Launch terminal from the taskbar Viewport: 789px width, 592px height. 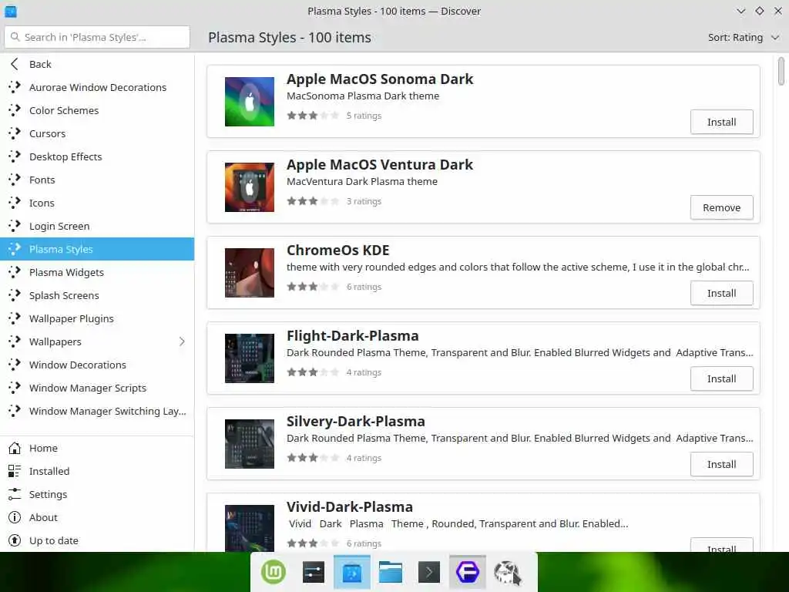[428, 573]
